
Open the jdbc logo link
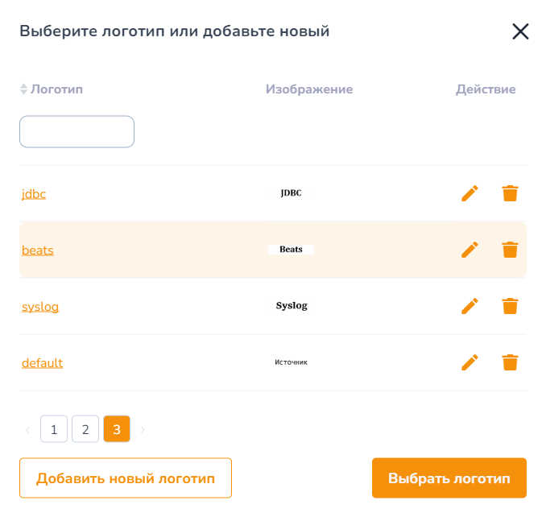[x=34, y=194]
